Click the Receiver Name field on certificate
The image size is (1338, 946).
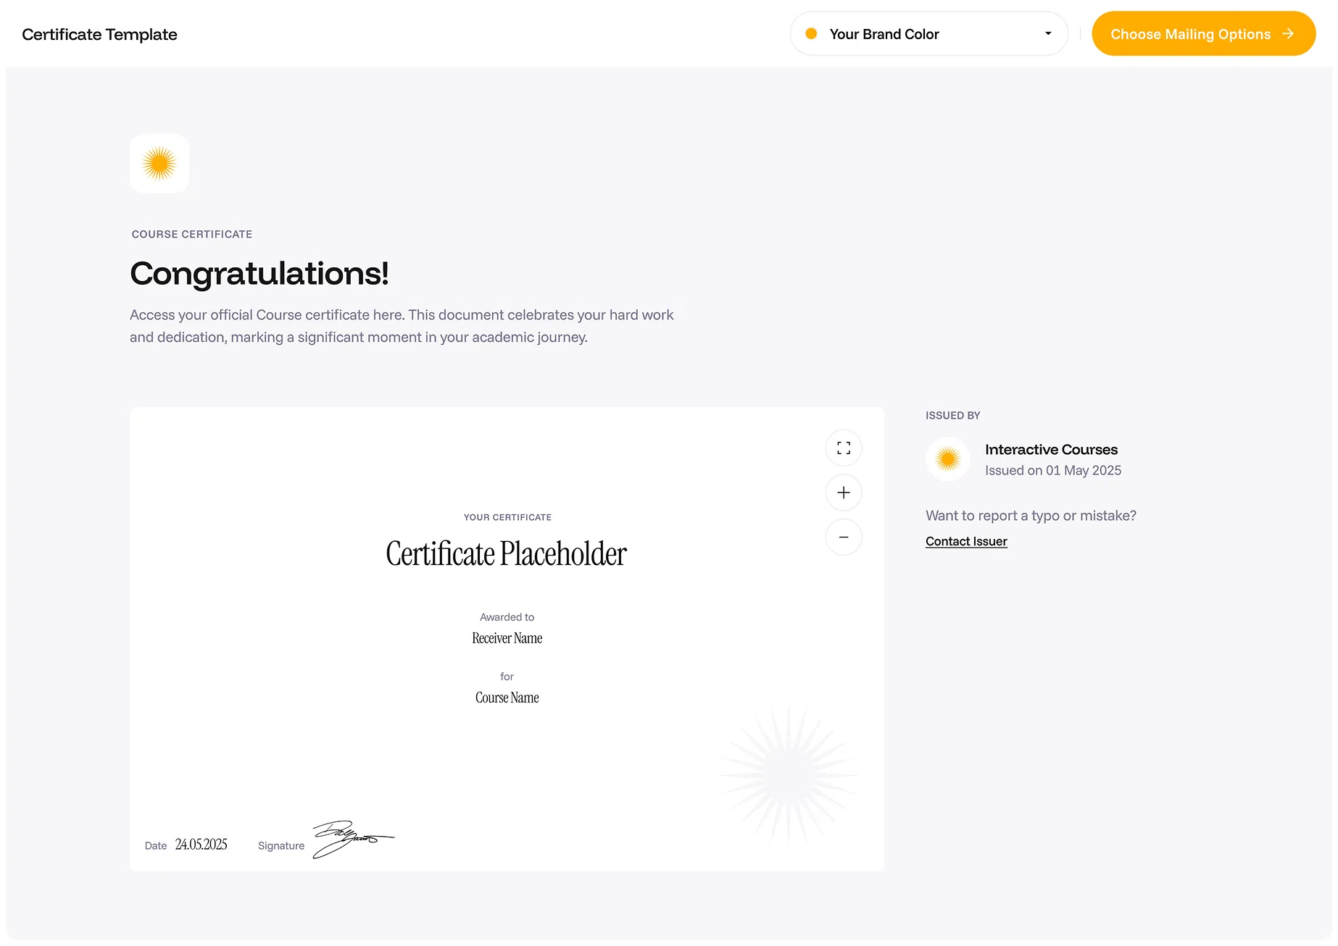coord(507,638)
